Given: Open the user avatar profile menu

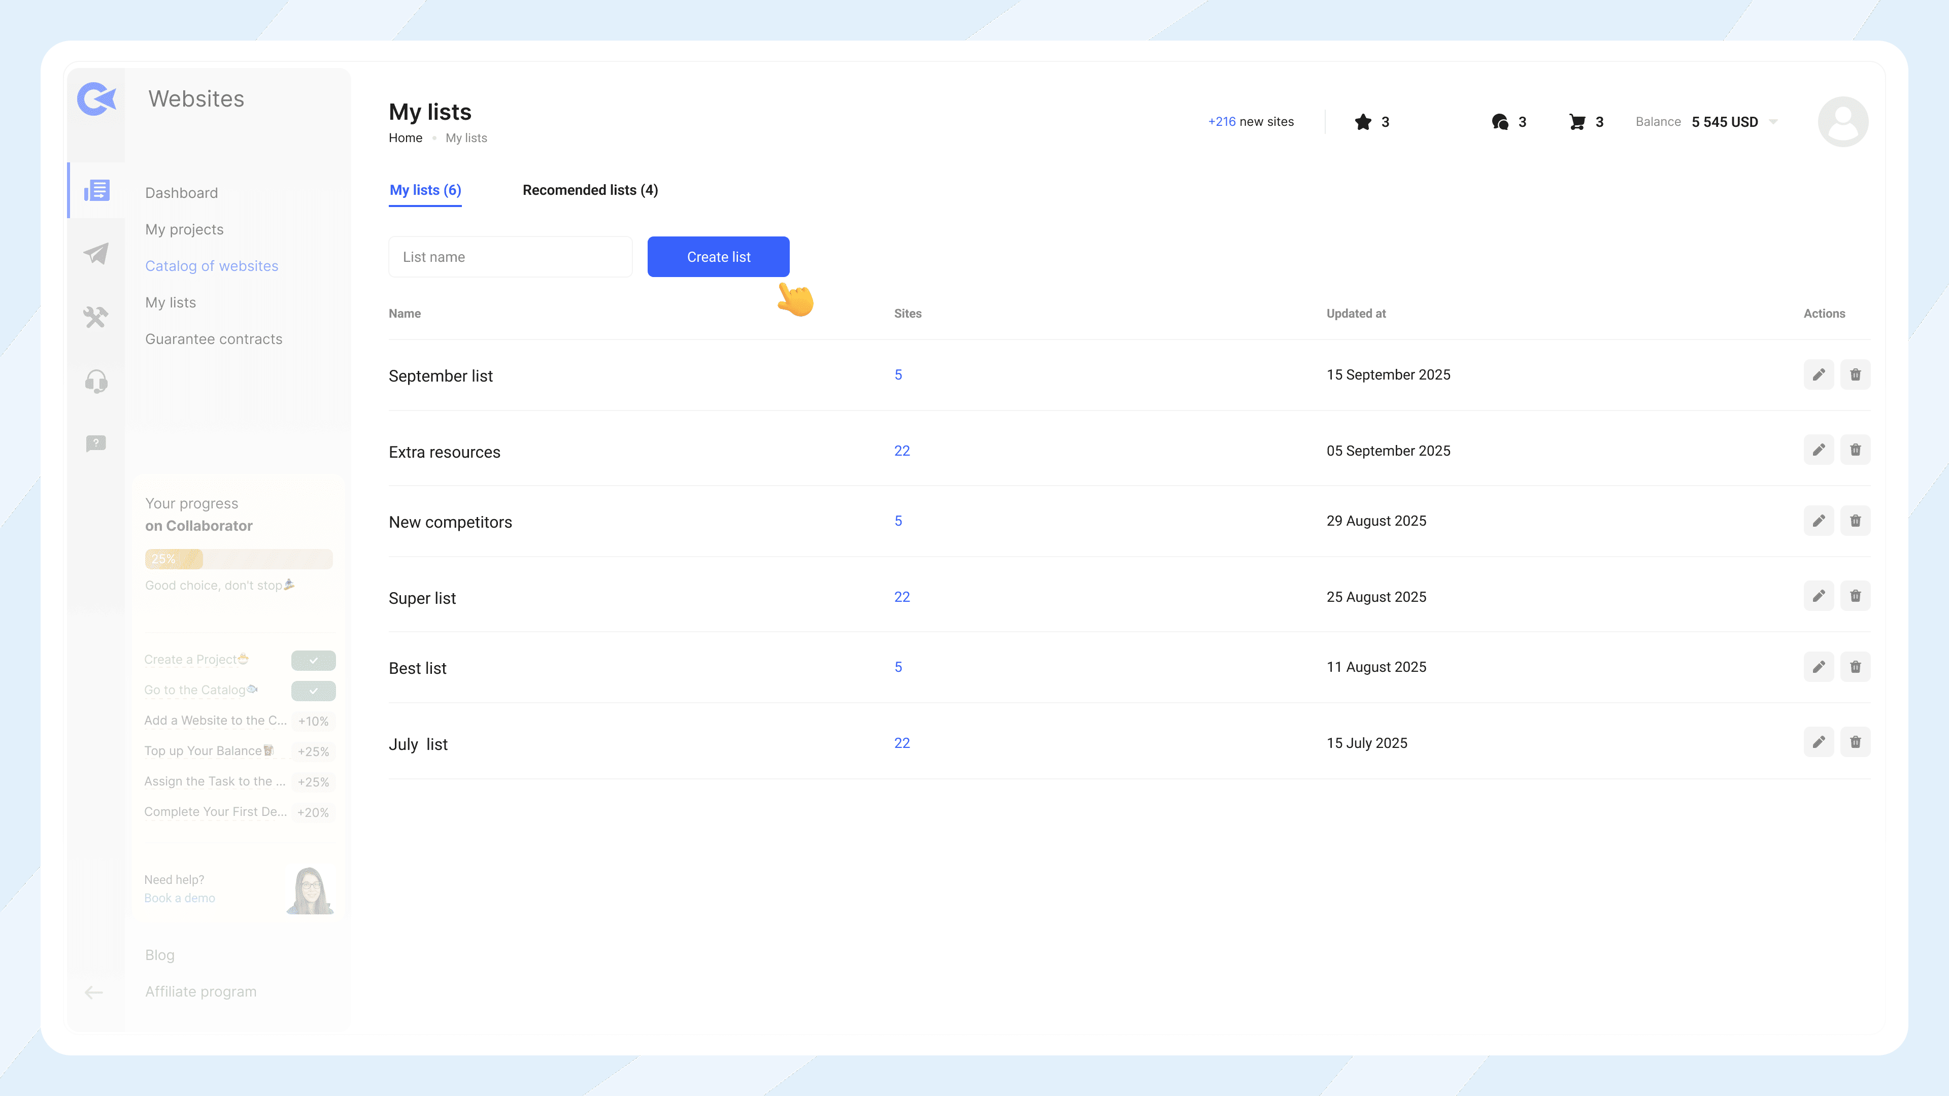Looking at the screenshot, I should tap(1843, 122).
